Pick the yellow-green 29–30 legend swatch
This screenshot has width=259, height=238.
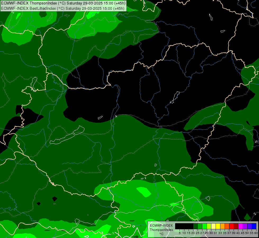209,226
